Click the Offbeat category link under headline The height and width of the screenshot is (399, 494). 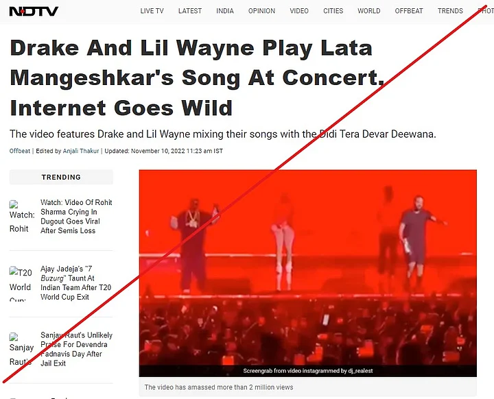19,151
